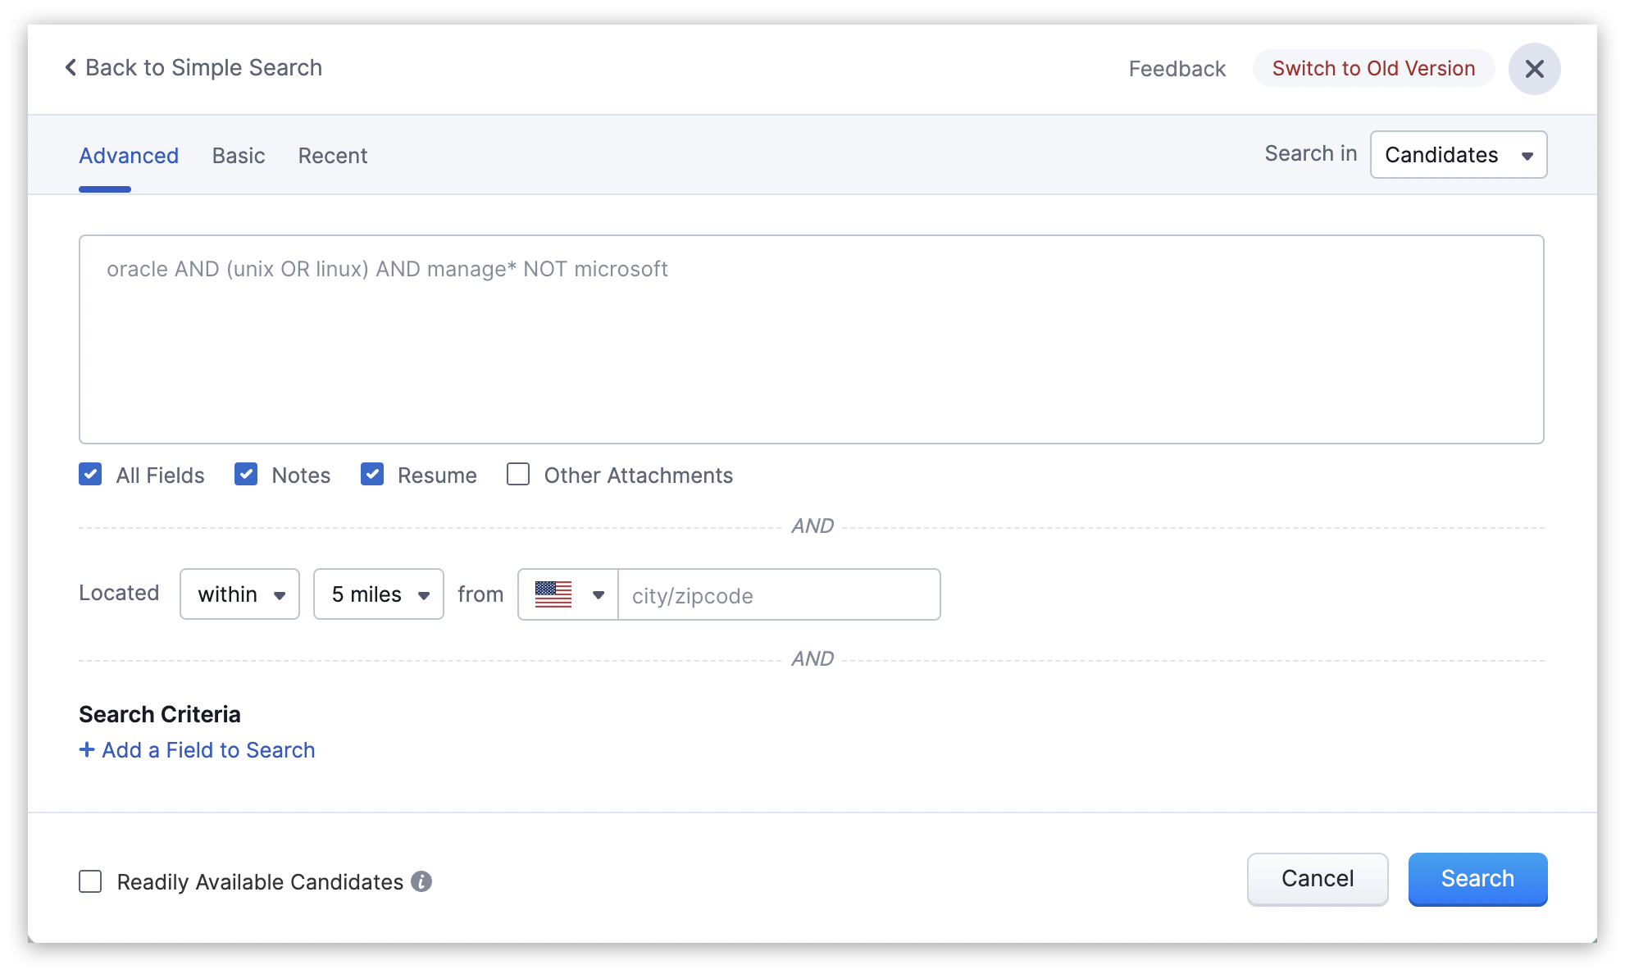
Task: Uncheck the Notes checkbox
Action: point(246,475)
